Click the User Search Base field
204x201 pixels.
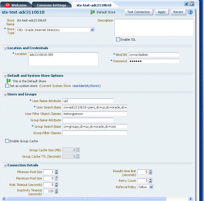(x=95, y=107)
